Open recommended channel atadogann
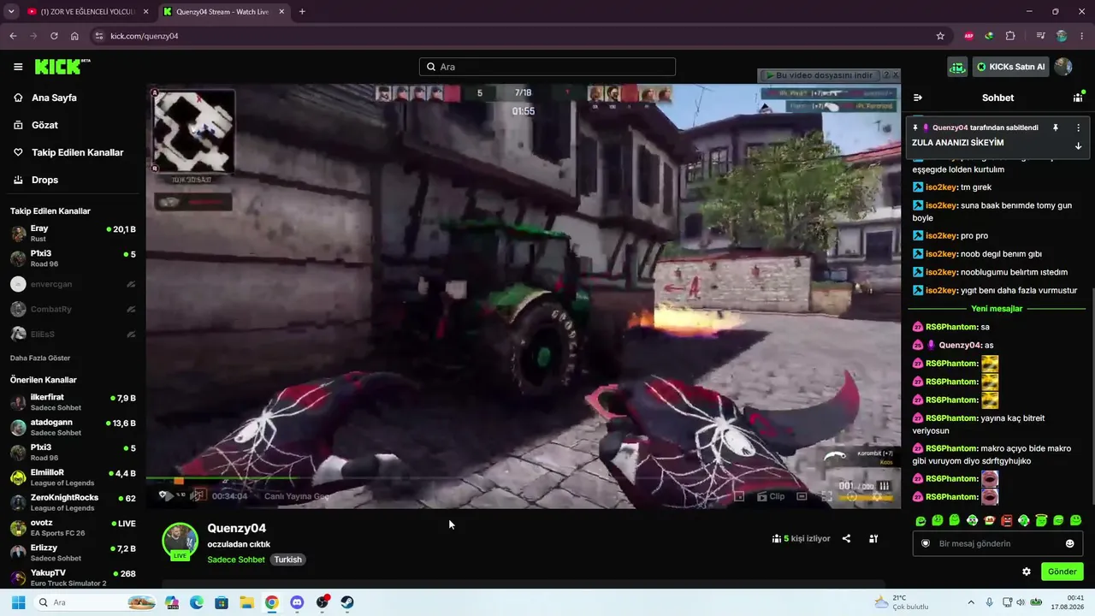Screen dimensions: 1095x616 pyautogui.click(x=72, y=427)
